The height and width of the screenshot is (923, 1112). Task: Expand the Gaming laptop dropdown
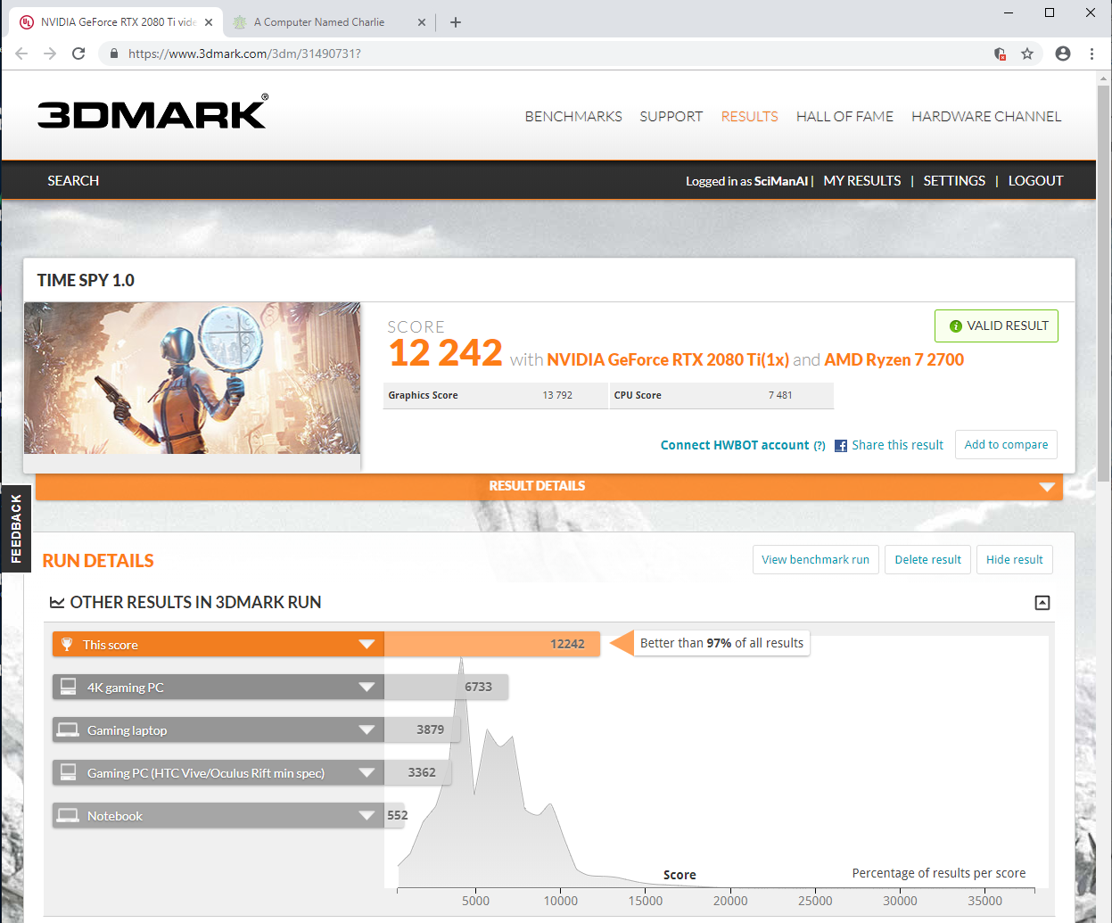tap(367, 730)
